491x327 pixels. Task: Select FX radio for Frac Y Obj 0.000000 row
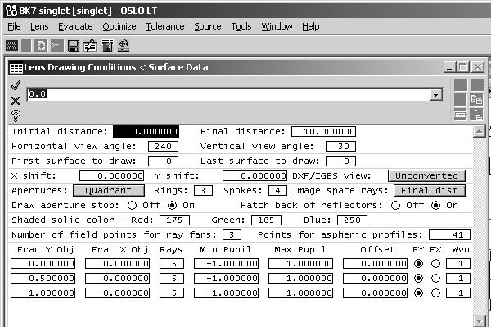[435, 264]
